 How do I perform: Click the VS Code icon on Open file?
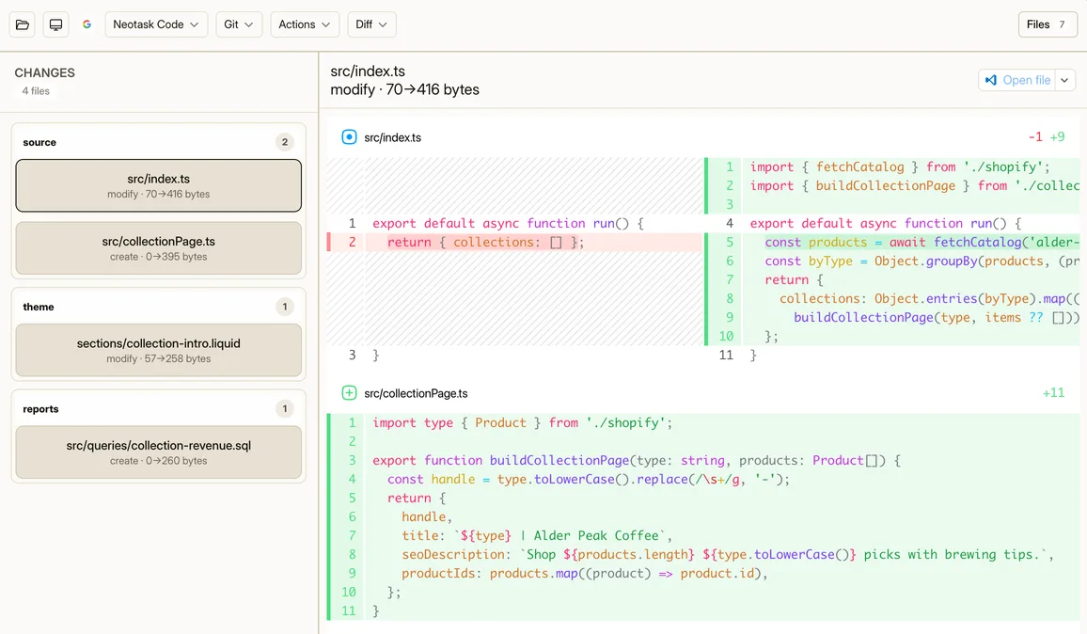coord(991,80)
